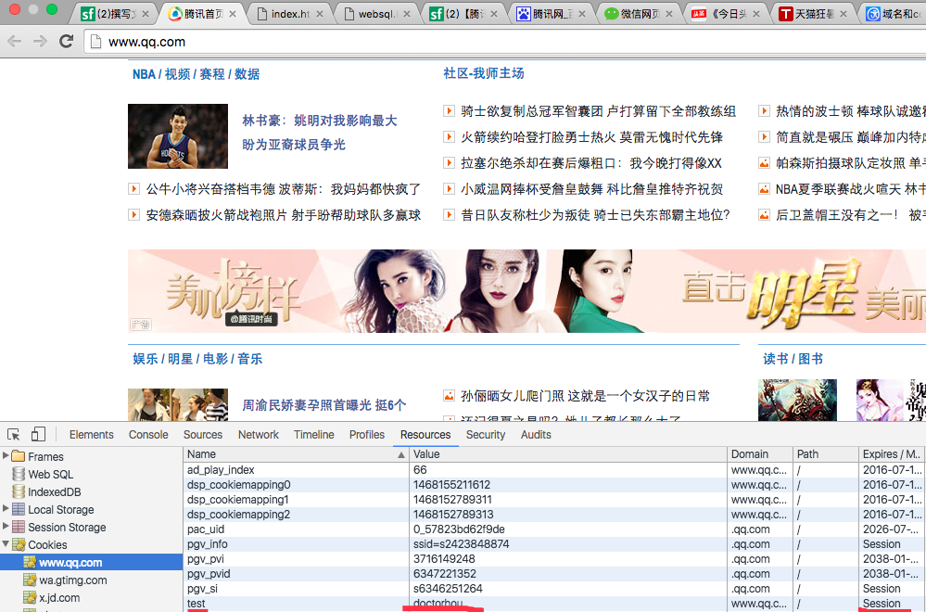
Task: Select the pac_uid cookie row
Action: 554,529
